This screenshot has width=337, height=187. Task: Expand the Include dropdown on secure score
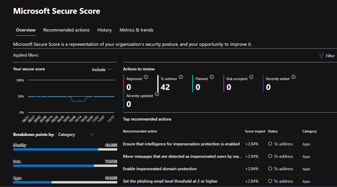[102, 69]
